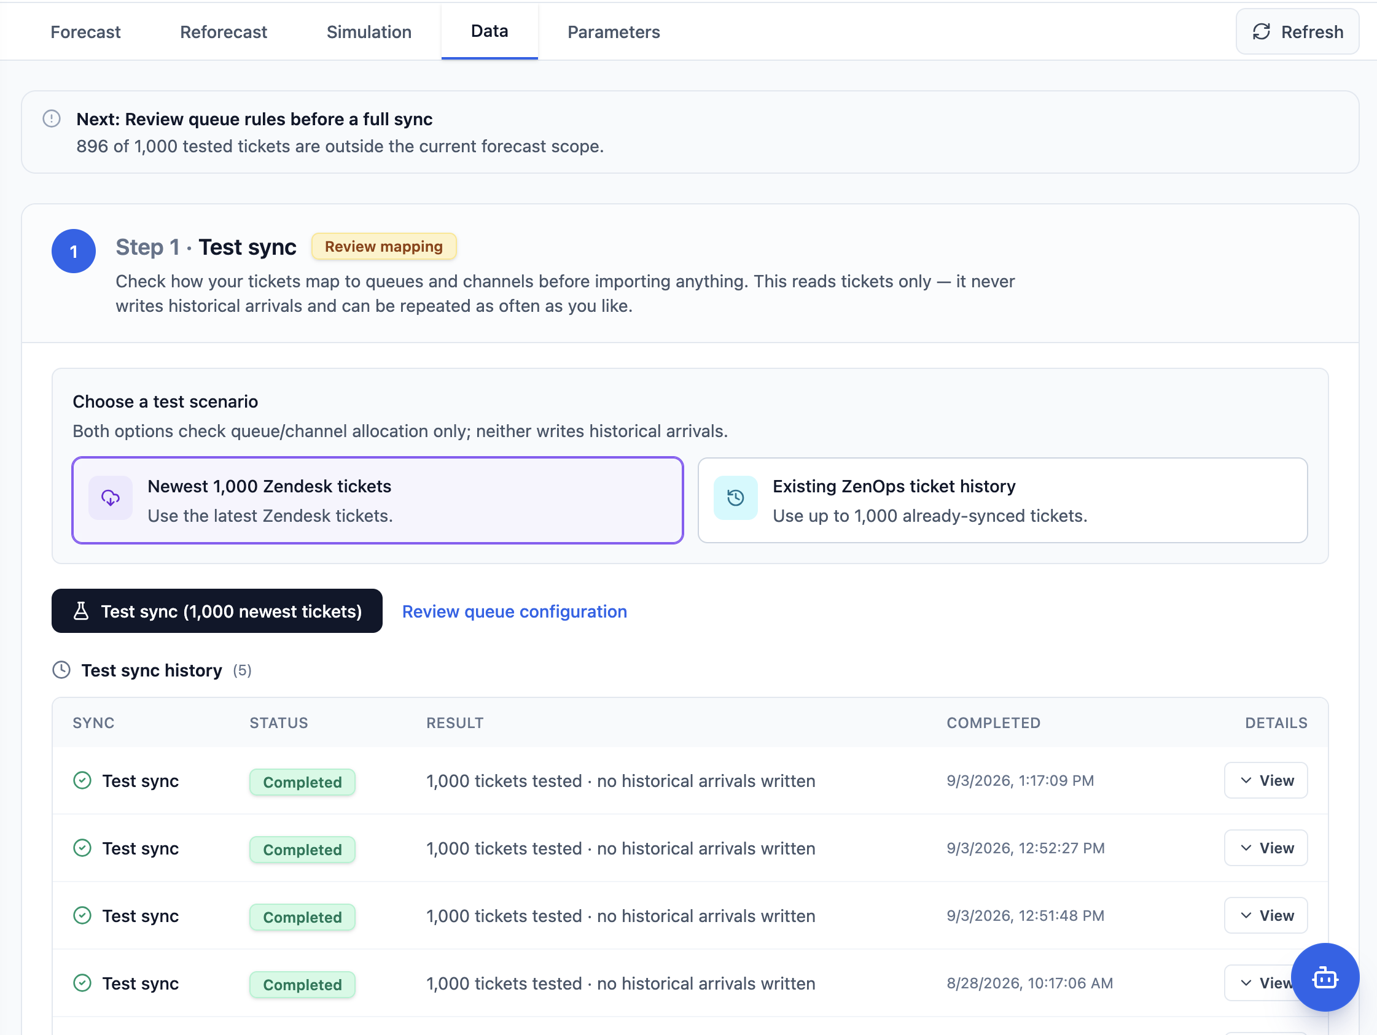
Task: Click the Completed badge for the 12:52:27 PM sync
Action: point(303,850)
